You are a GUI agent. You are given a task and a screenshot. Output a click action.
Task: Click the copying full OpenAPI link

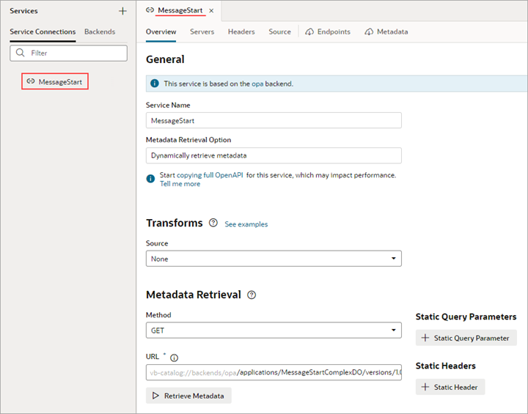tap(210, 175)
